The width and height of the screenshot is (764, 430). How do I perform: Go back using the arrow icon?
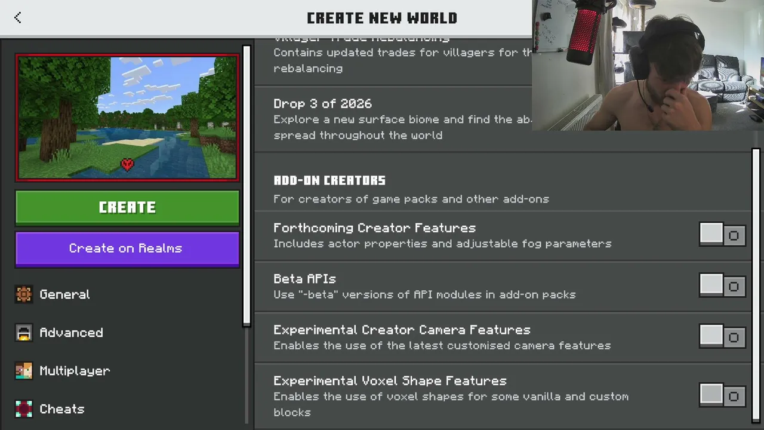click(x=18, y=18)
